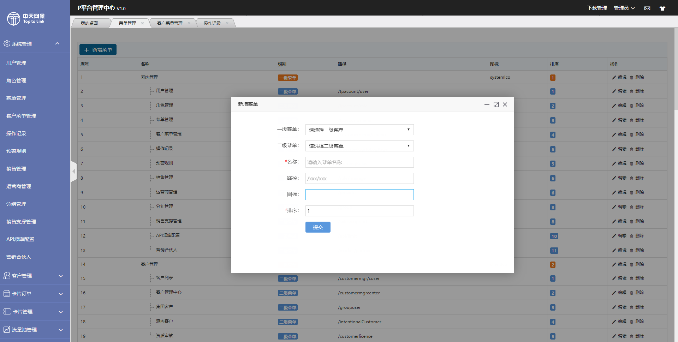This screenshot has width=678, height=342.
Task: Click 编辑 for row 1 系统管理
Action: pos(619,77)
